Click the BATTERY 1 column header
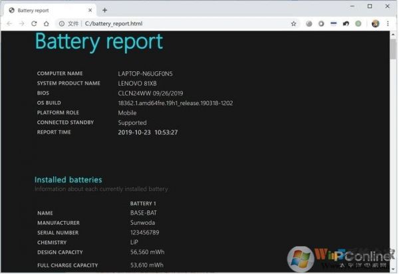The width and height of the screenshot is (399, 274). pyautogui.click(x=143, y=204)
